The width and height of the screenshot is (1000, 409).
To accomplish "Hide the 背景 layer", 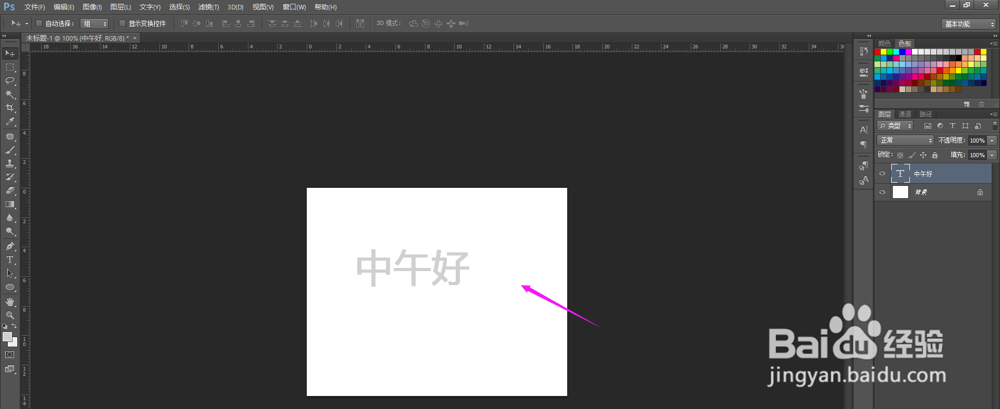I will [882, 192].
